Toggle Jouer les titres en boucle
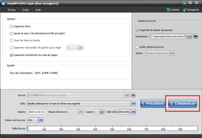 click(11, 40)
